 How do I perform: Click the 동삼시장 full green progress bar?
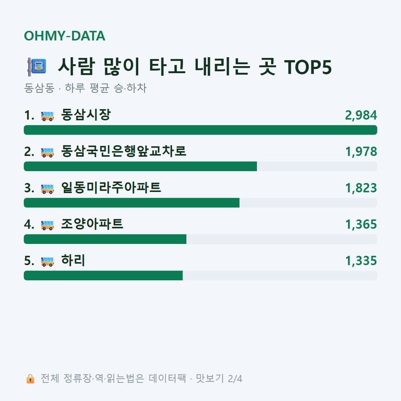(x=200, y=130)
